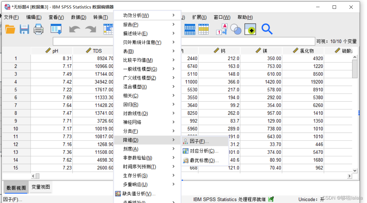Expand the 功效分析 submenu arrow
Screen dimensions: 367x203
173,15
